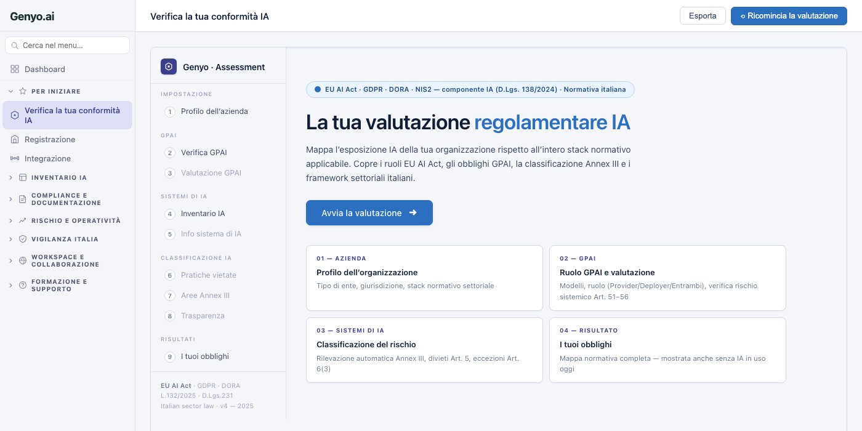Click the CLASSIFICAZIONE IA section label

pos(196,258)
